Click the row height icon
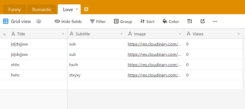 pos(189,21)
